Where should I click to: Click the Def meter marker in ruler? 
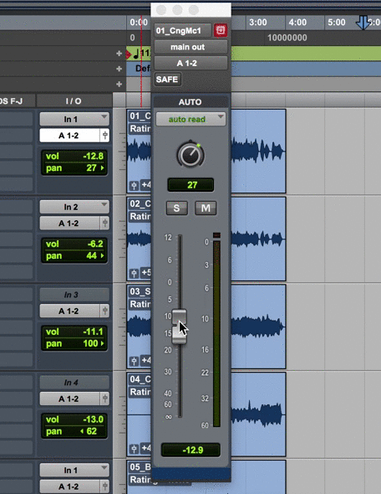click(x=143, y=69)
